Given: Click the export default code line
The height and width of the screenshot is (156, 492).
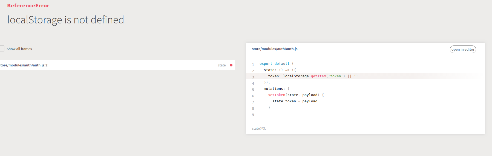Looking at the screenshot, I should click(x=277, y=64).
